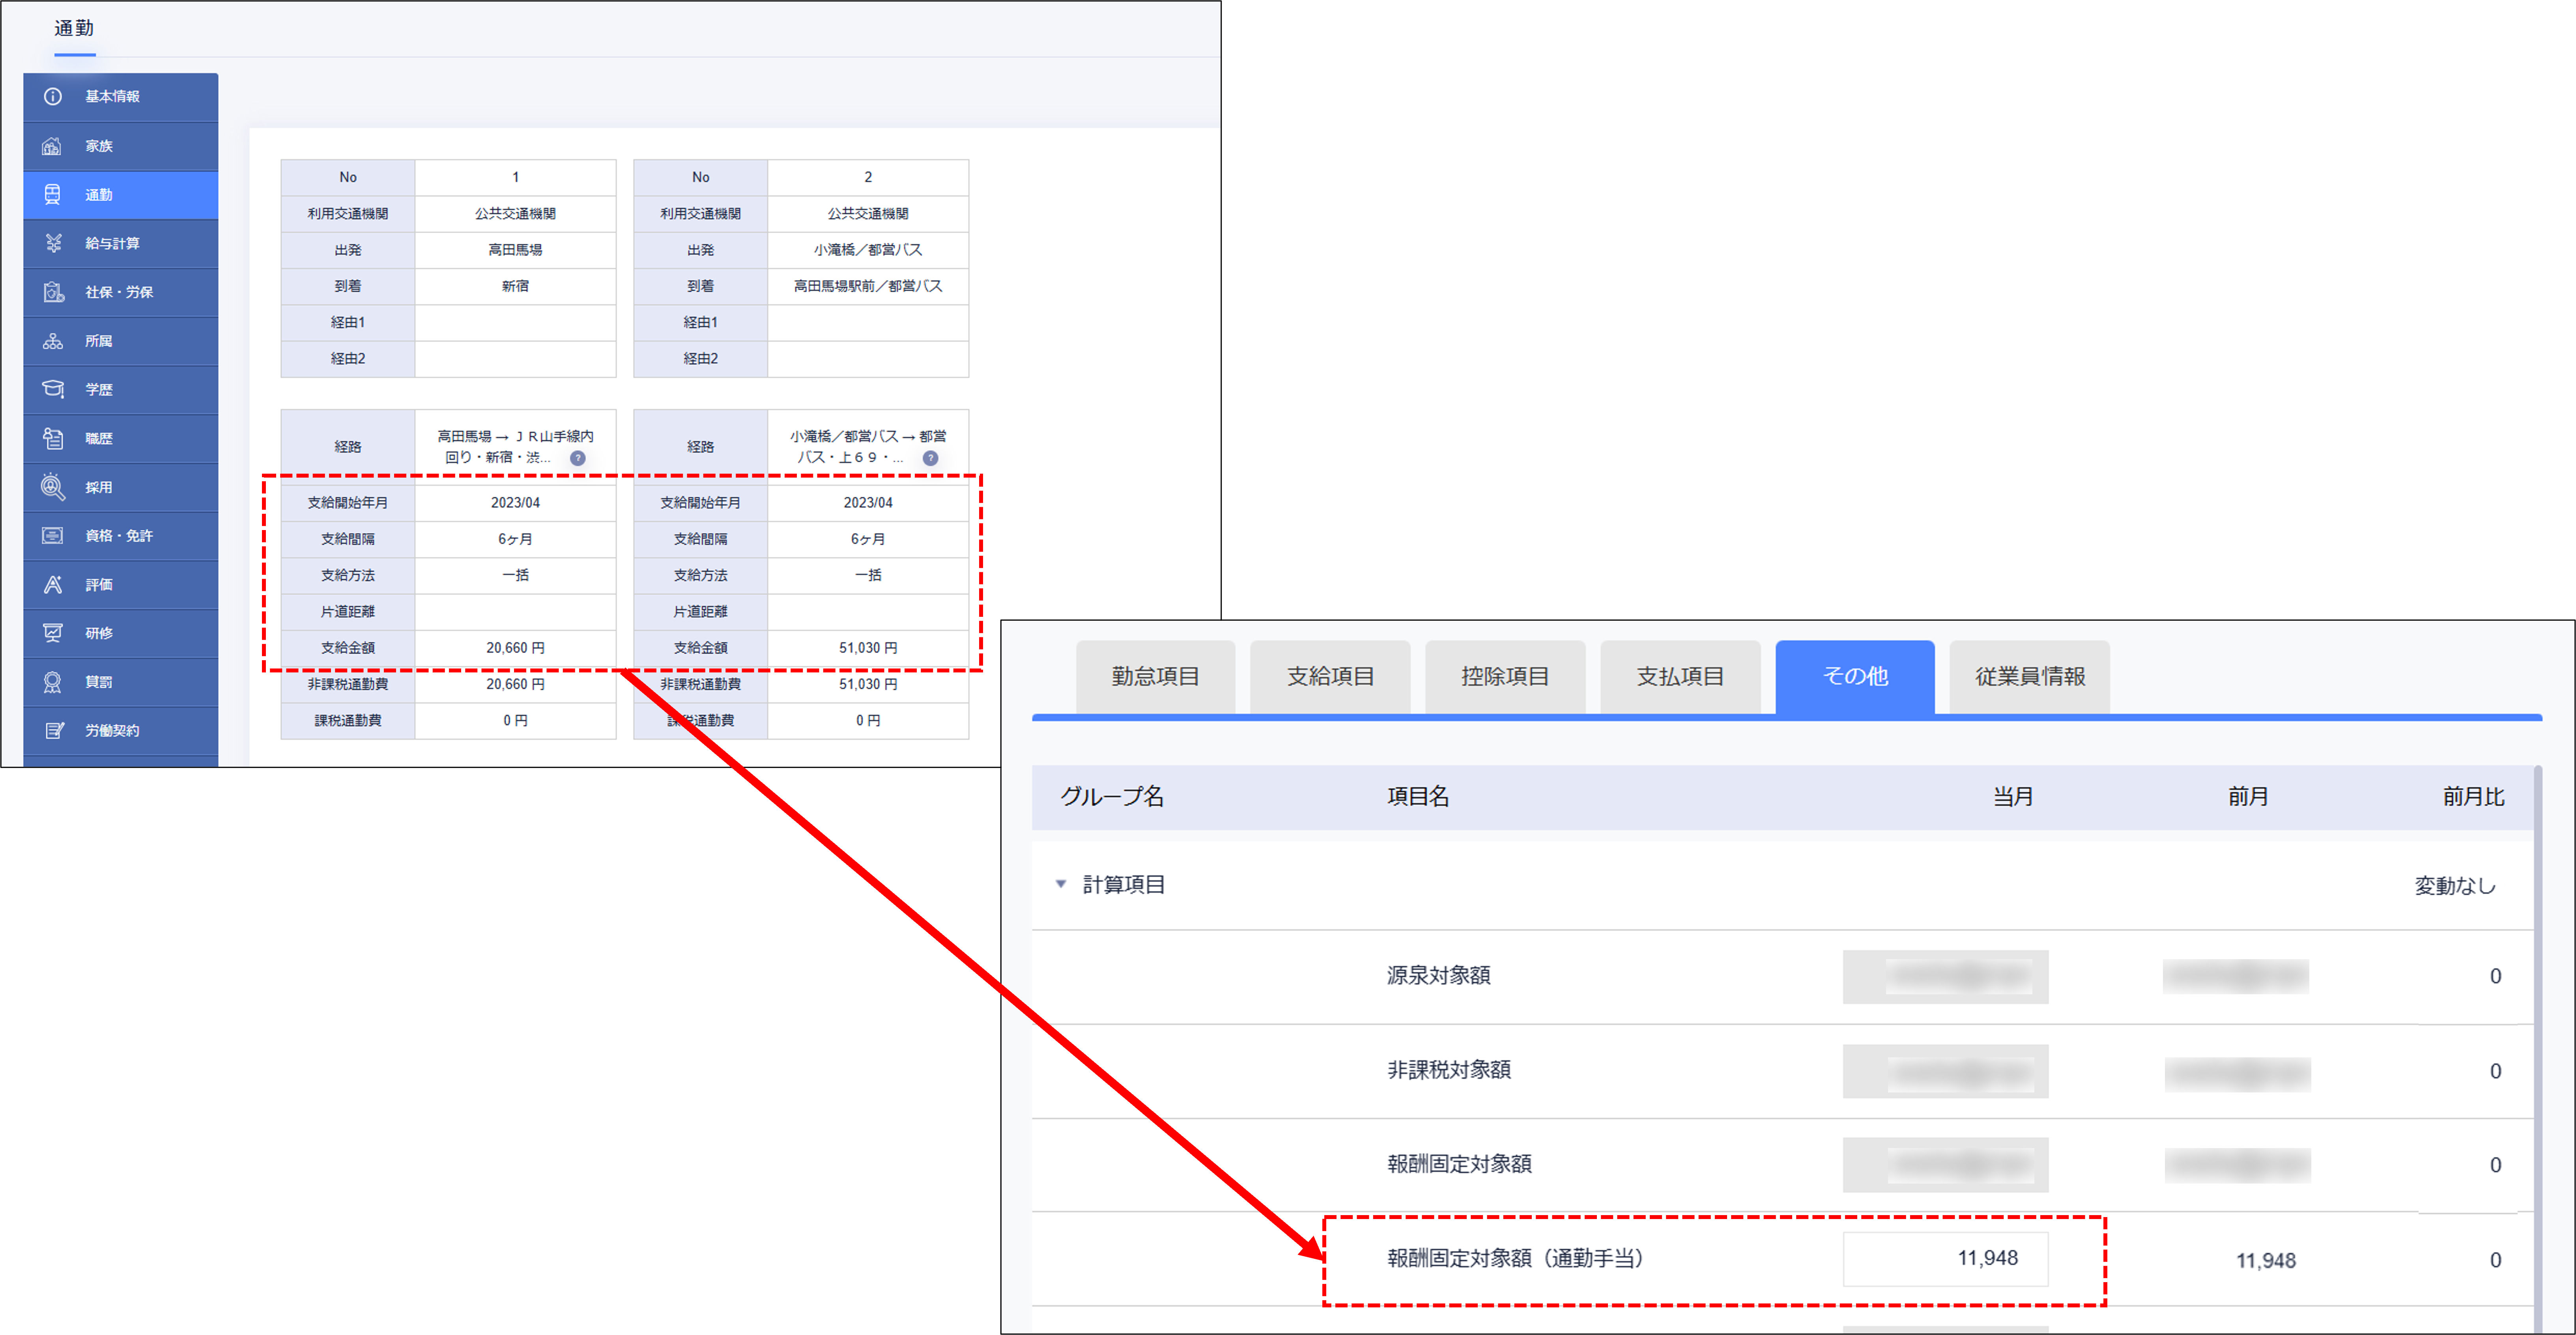Screen dimensions: 2576x1335
Task: Select the 通勤 train icon in sidebar
Action: click(53, 194)
